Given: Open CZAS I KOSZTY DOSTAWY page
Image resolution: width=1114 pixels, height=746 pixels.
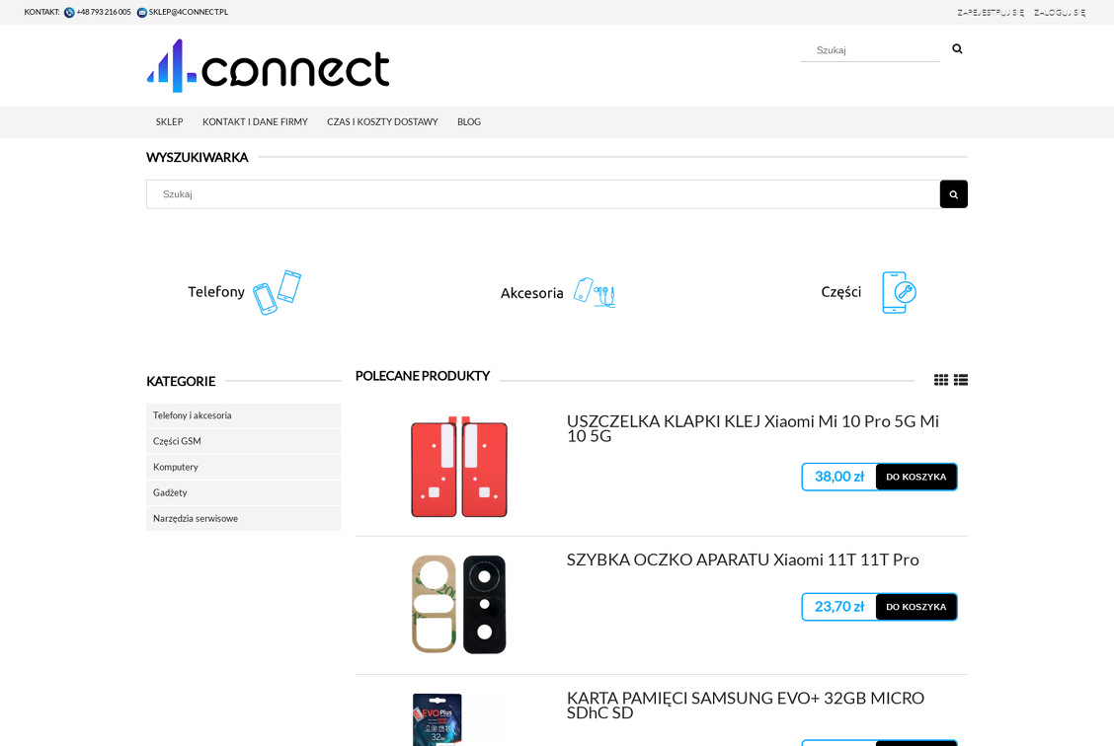Looking at the screenshot, I should 382,122.
